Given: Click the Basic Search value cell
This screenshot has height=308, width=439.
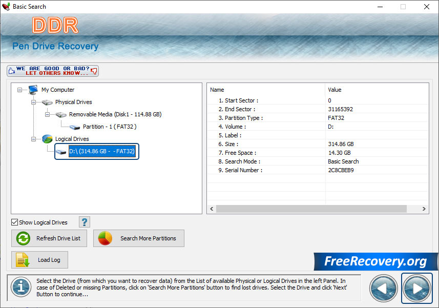Looking at the screenshot, I should 343,161.
